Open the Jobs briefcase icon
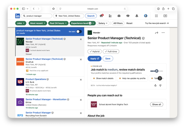 [119, 16]
